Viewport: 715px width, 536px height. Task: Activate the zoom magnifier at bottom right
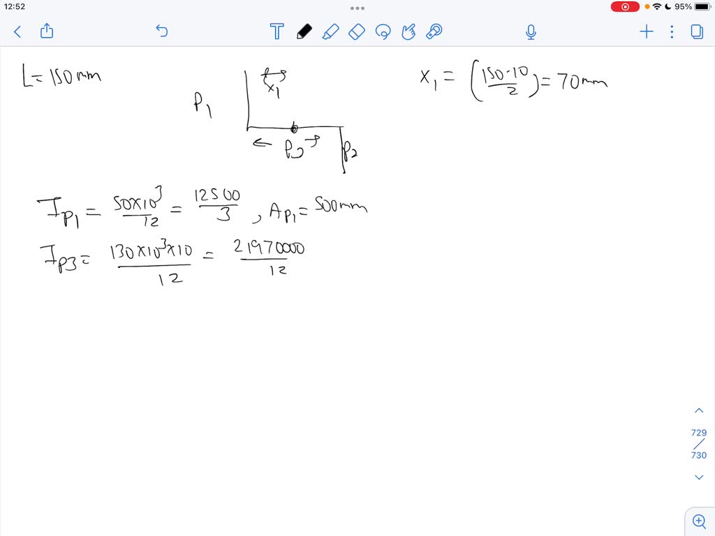699,521
